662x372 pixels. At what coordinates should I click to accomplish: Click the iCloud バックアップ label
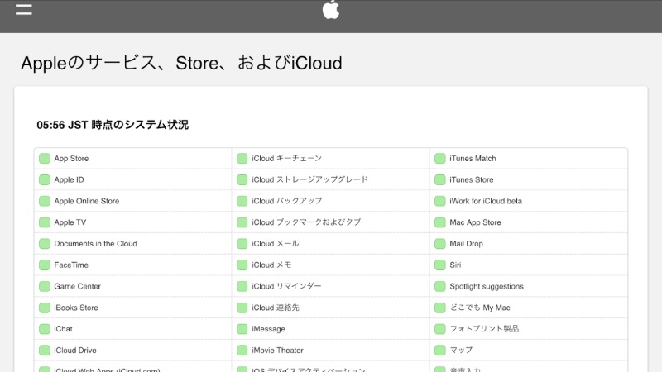287,201
